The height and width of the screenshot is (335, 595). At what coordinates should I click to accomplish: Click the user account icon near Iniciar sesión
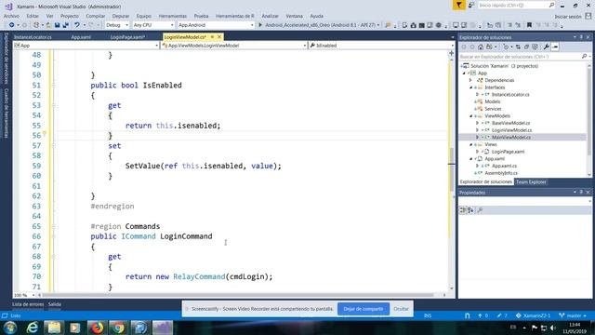588,16
